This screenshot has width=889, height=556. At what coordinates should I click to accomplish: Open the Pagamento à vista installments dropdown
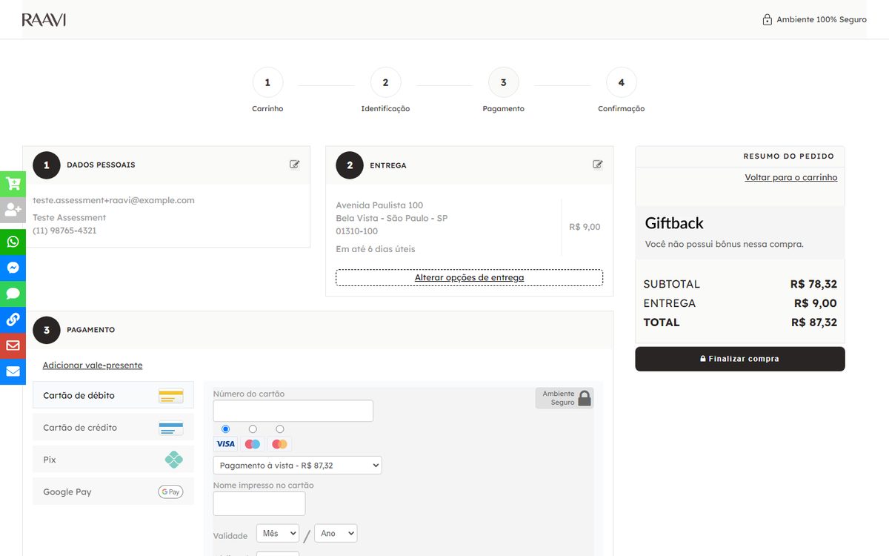pos(297,466)
